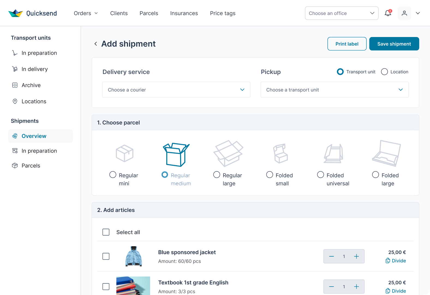Check the Blue sponsored jacket checkbox

(x=106, y=256)
